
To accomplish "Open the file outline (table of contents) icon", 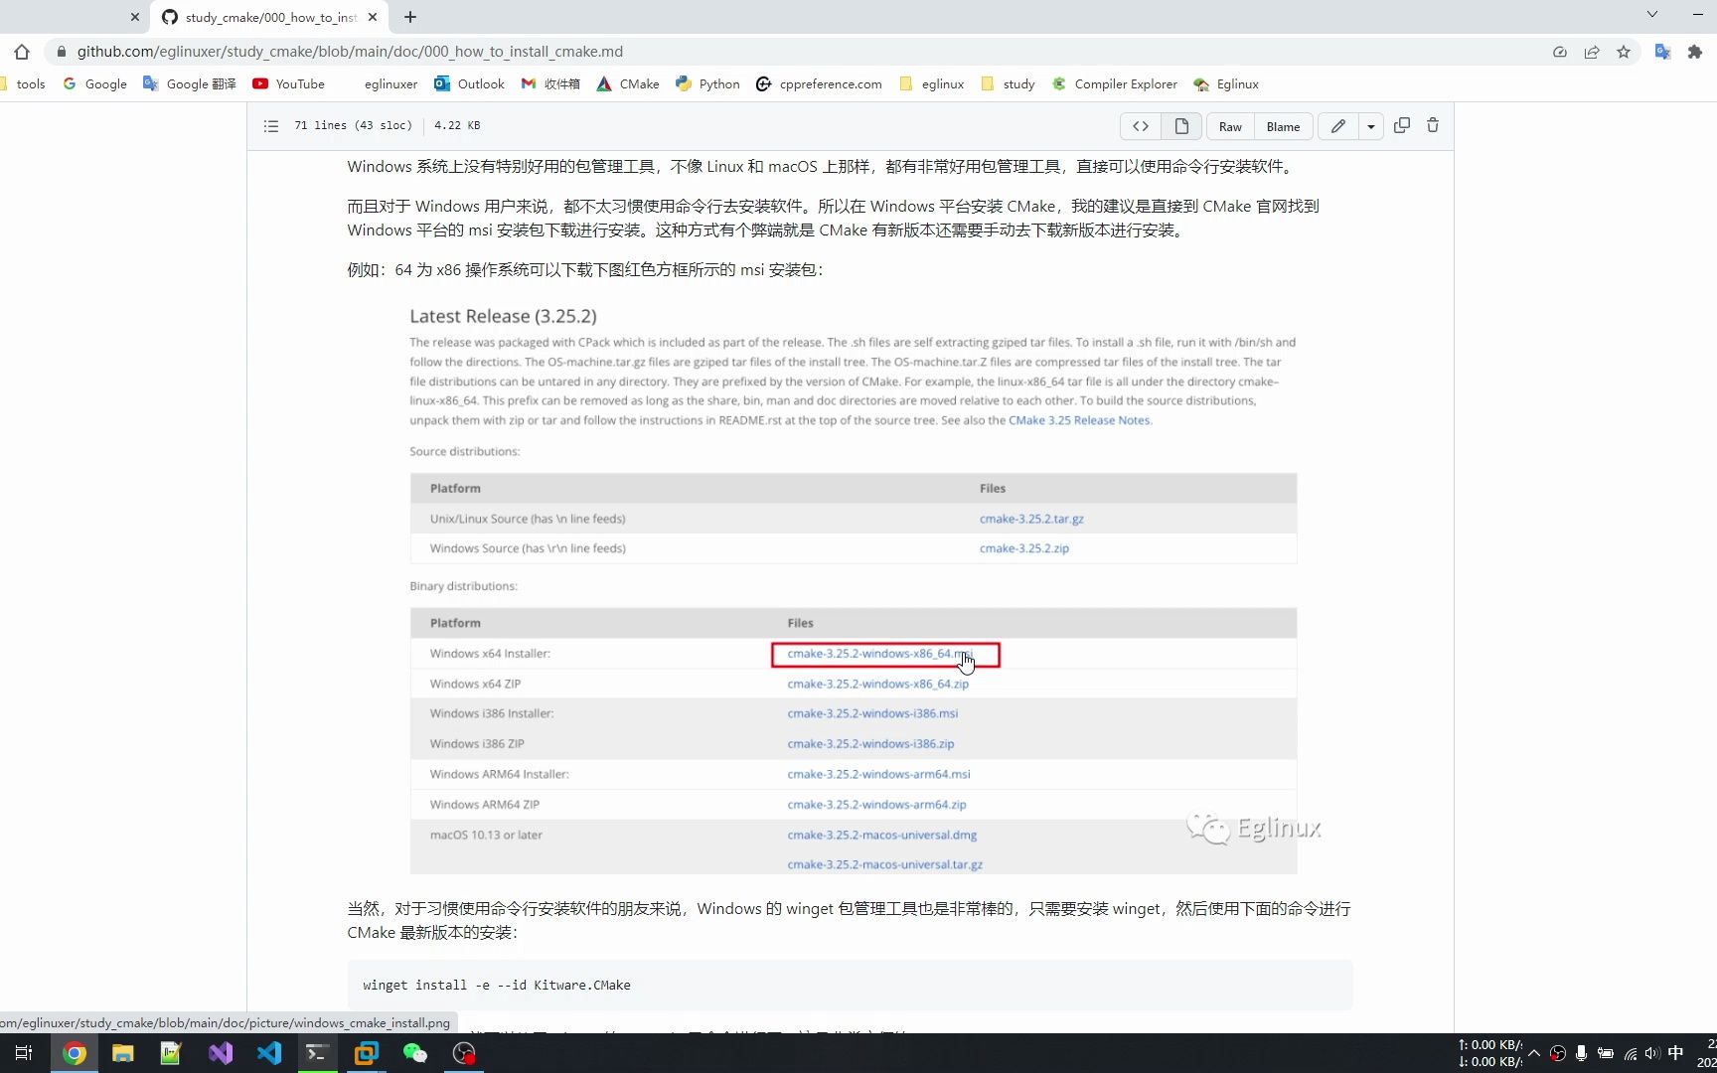I will coord(270,126).
